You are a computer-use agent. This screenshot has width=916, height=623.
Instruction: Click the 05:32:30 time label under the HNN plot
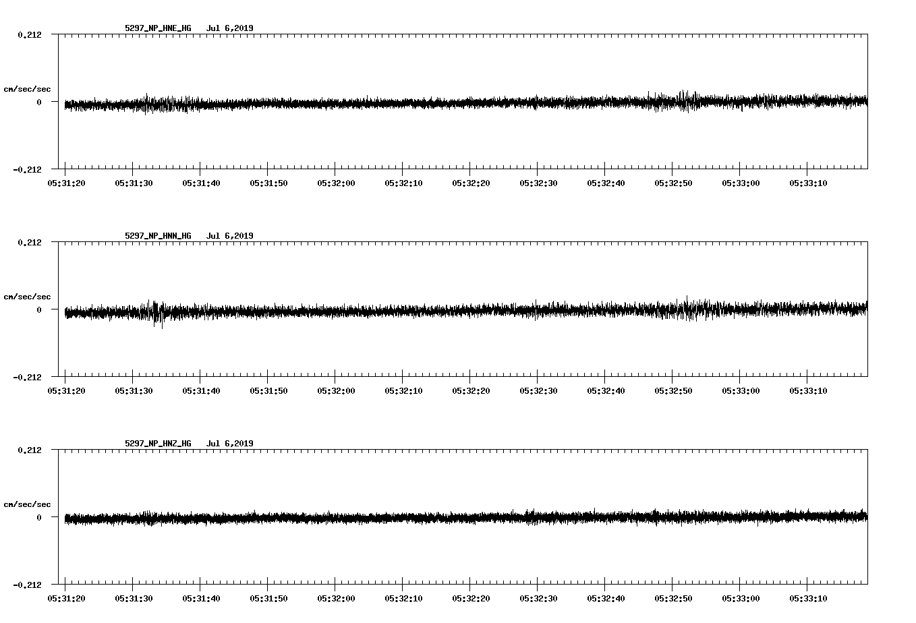538,390
